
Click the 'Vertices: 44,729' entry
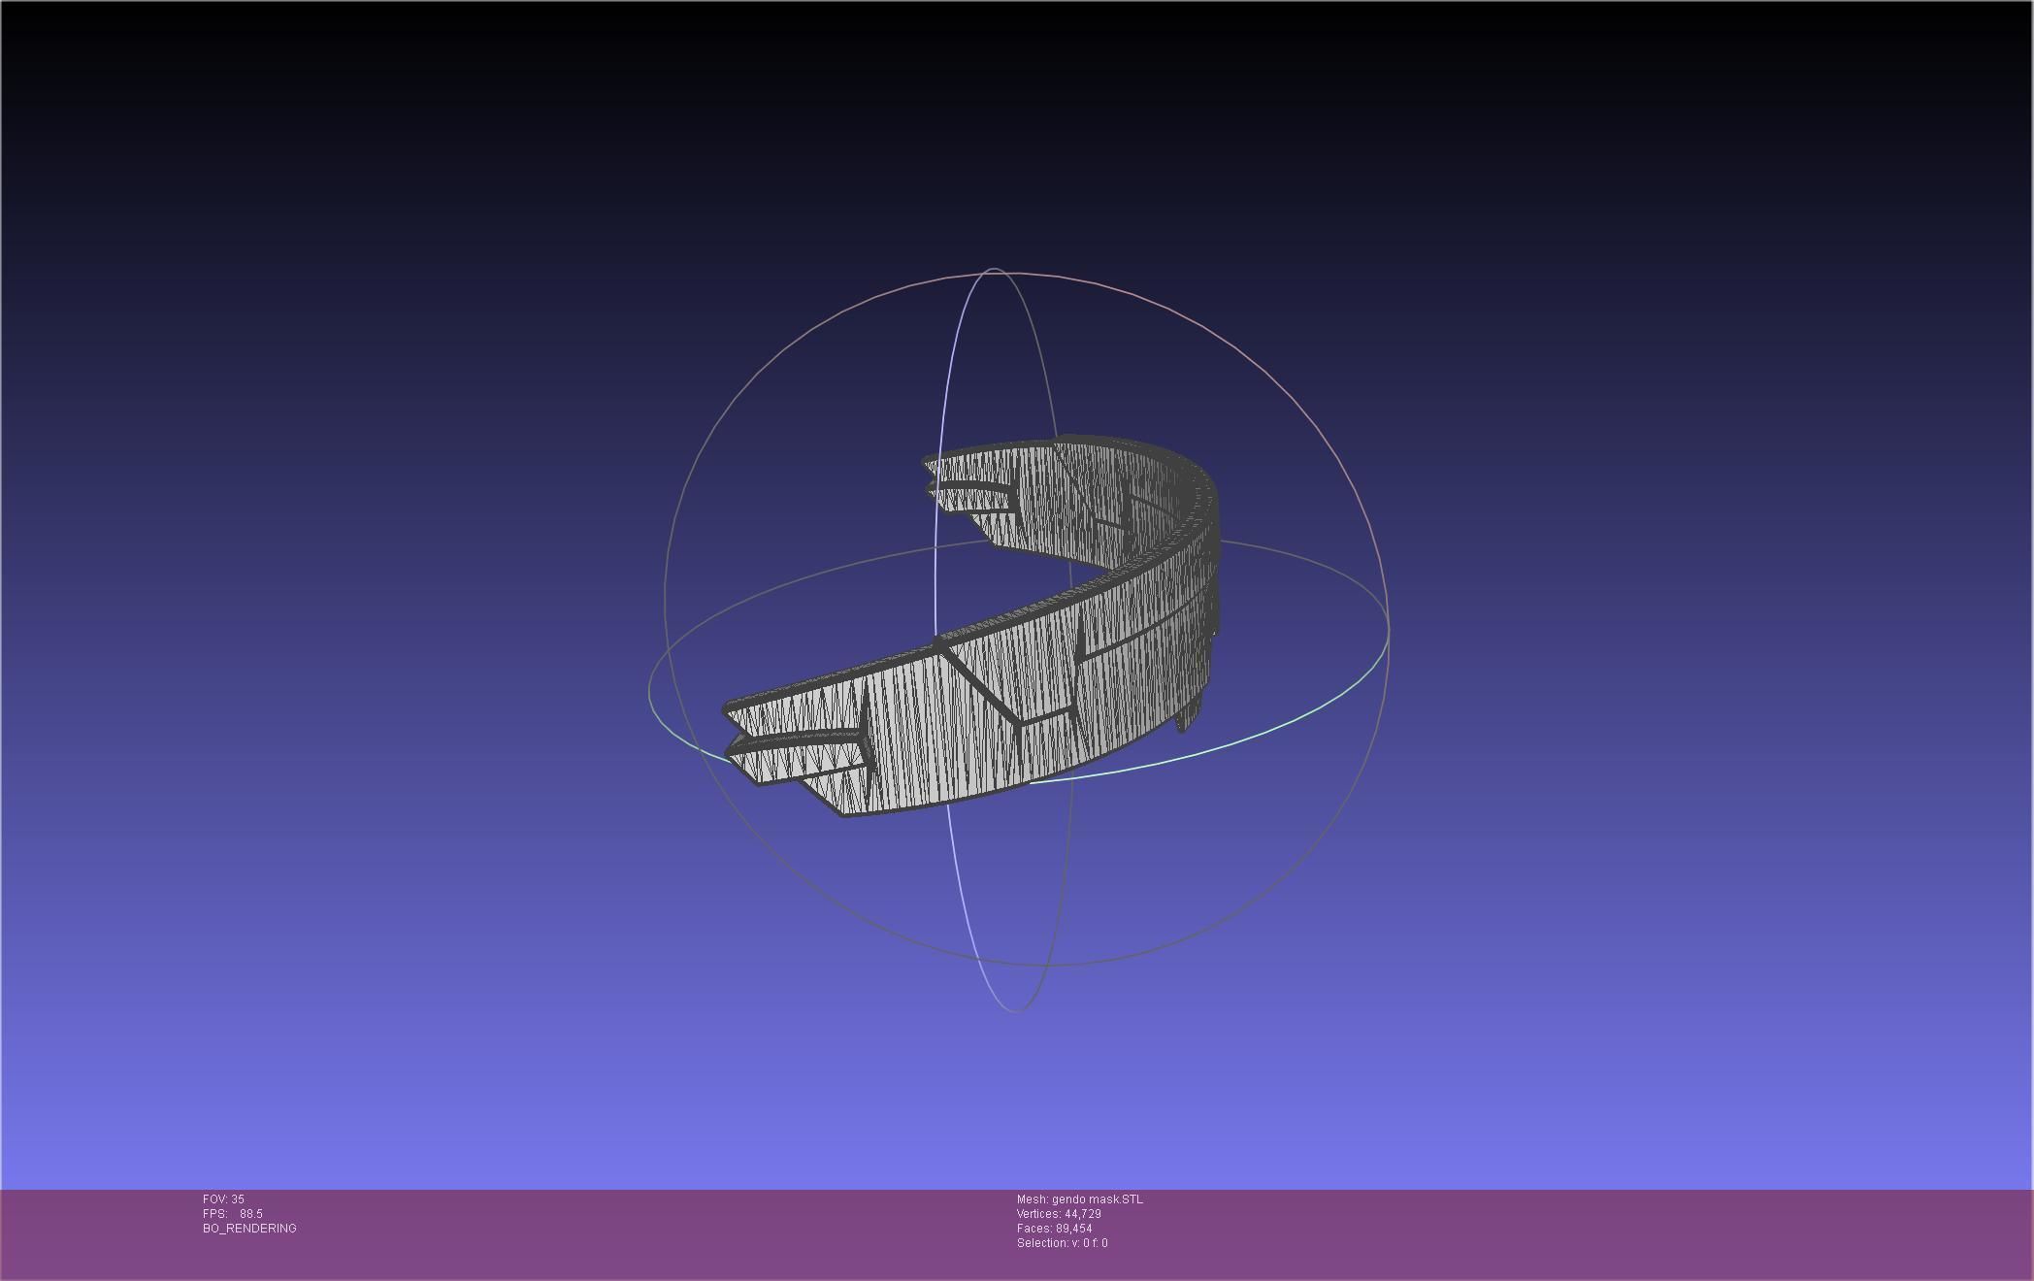click(1059, 1214)
